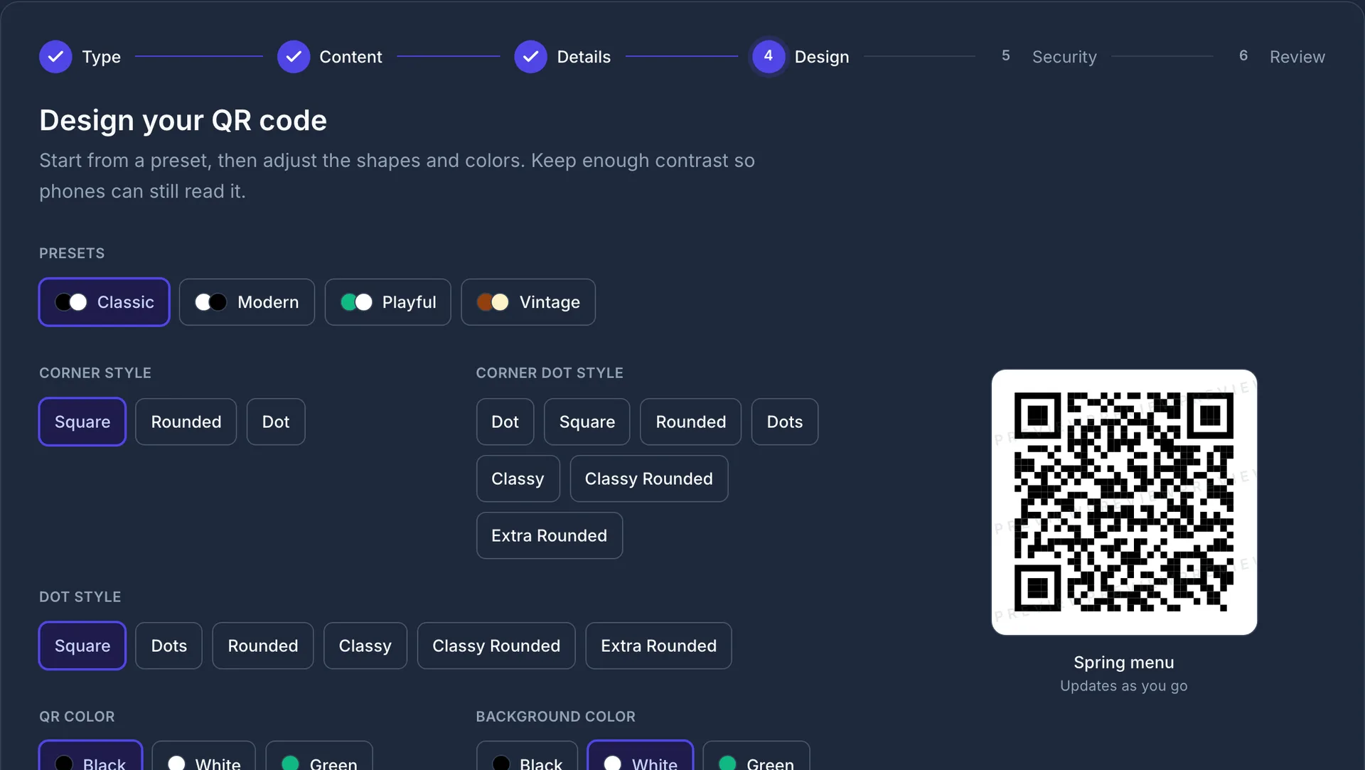Image resolution: width=1365 pixels, height=770 pixels.
Task: Set corner style to Dot
Action: (x=276, y=422)
